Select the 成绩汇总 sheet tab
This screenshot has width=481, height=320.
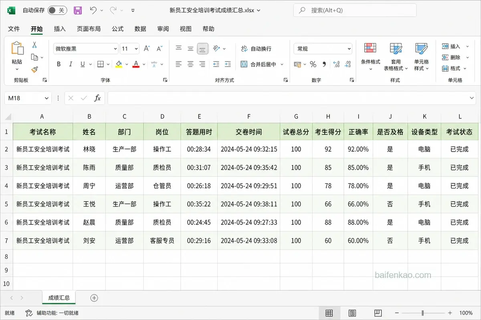[x=59, y=298]
